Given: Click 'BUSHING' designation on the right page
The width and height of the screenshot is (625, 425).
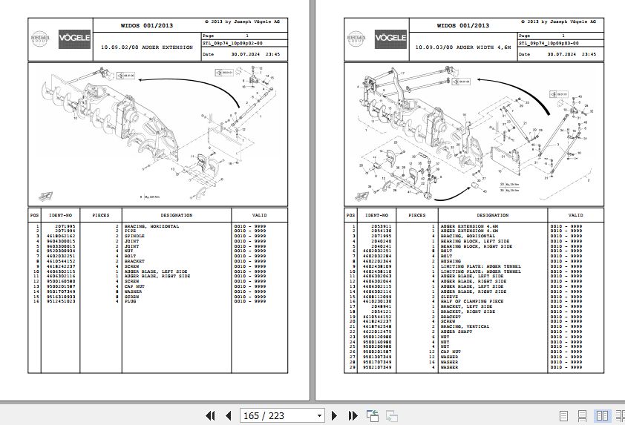Looking at the screenshot, I should click(x=451, y=261).
